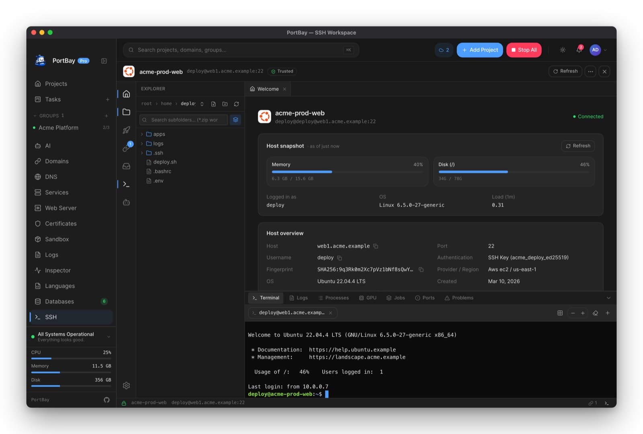Refresh the Explorer file tree
Viewport: 643px width, 434px height.
pos(236,104)
